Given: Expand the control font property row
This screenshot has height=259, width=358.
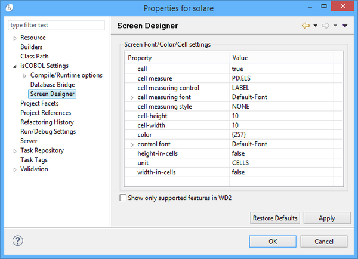Looking at the screenshot, I should click(132, 144).
